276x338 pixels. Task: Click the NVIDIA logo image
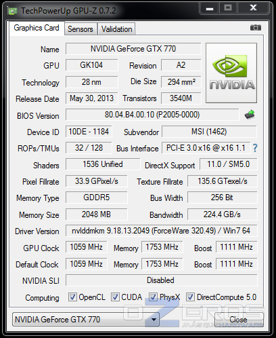pos(231,73)
